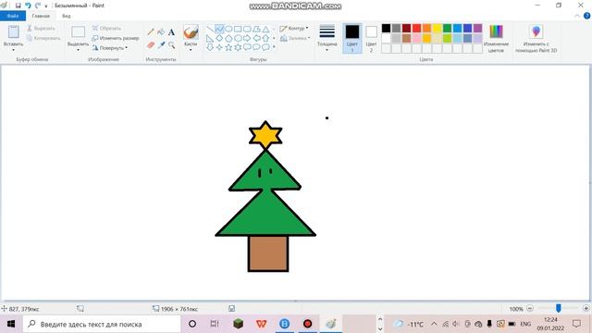Select the Pencil tool
Screen dimensions: 592x333
[151, 32]
